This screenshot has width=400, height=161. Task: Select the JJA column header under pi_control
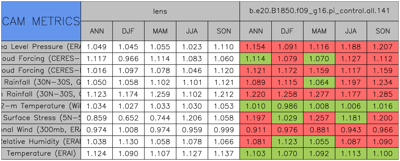point(351,31)
